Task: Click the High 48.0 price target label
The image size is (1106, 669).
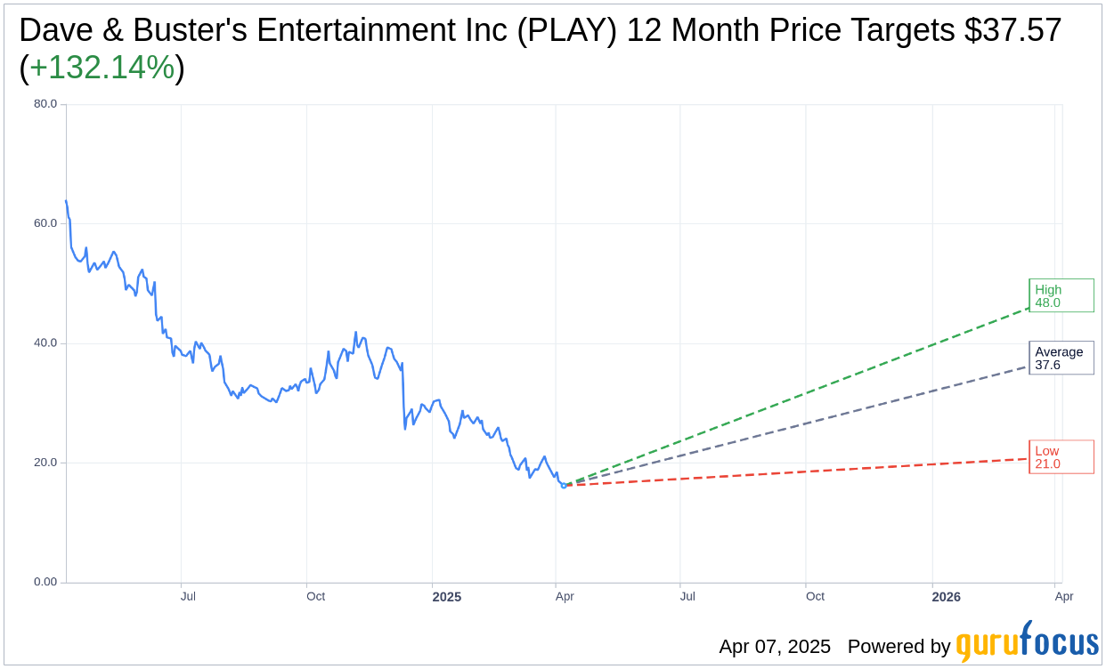Action: pos(1061,295)
